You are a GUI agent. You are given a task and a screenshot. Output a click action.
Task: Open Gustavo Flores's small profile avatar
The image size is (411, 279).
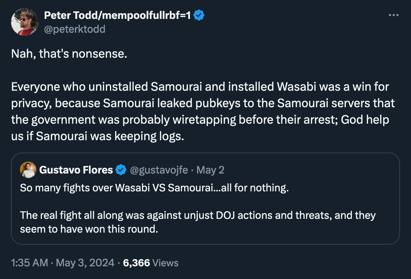tap(28, 169)
